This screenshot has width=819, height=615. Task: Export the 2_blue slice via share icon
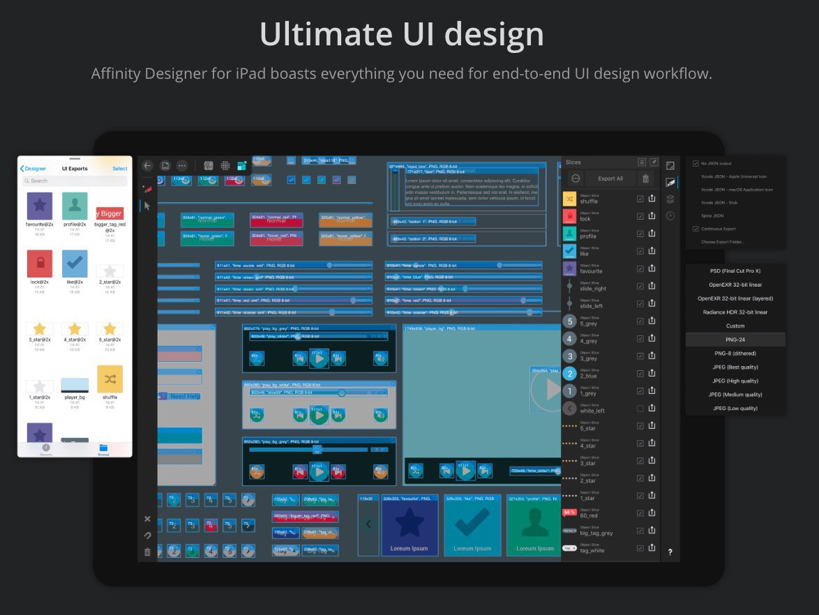coord(652,373)
